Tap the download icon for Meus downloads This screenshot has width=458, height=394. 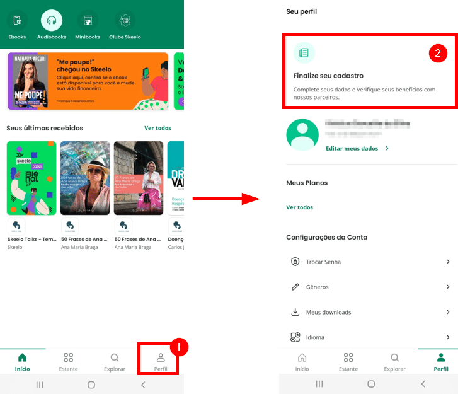coord(295,312)
